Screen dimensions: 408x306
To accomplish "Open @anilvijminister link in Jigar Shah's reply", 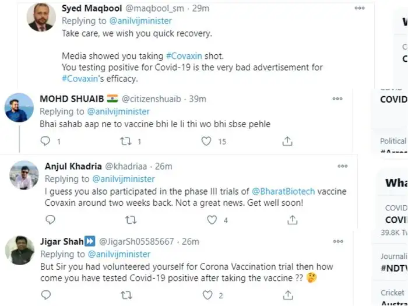I will (x=118, y=254).
